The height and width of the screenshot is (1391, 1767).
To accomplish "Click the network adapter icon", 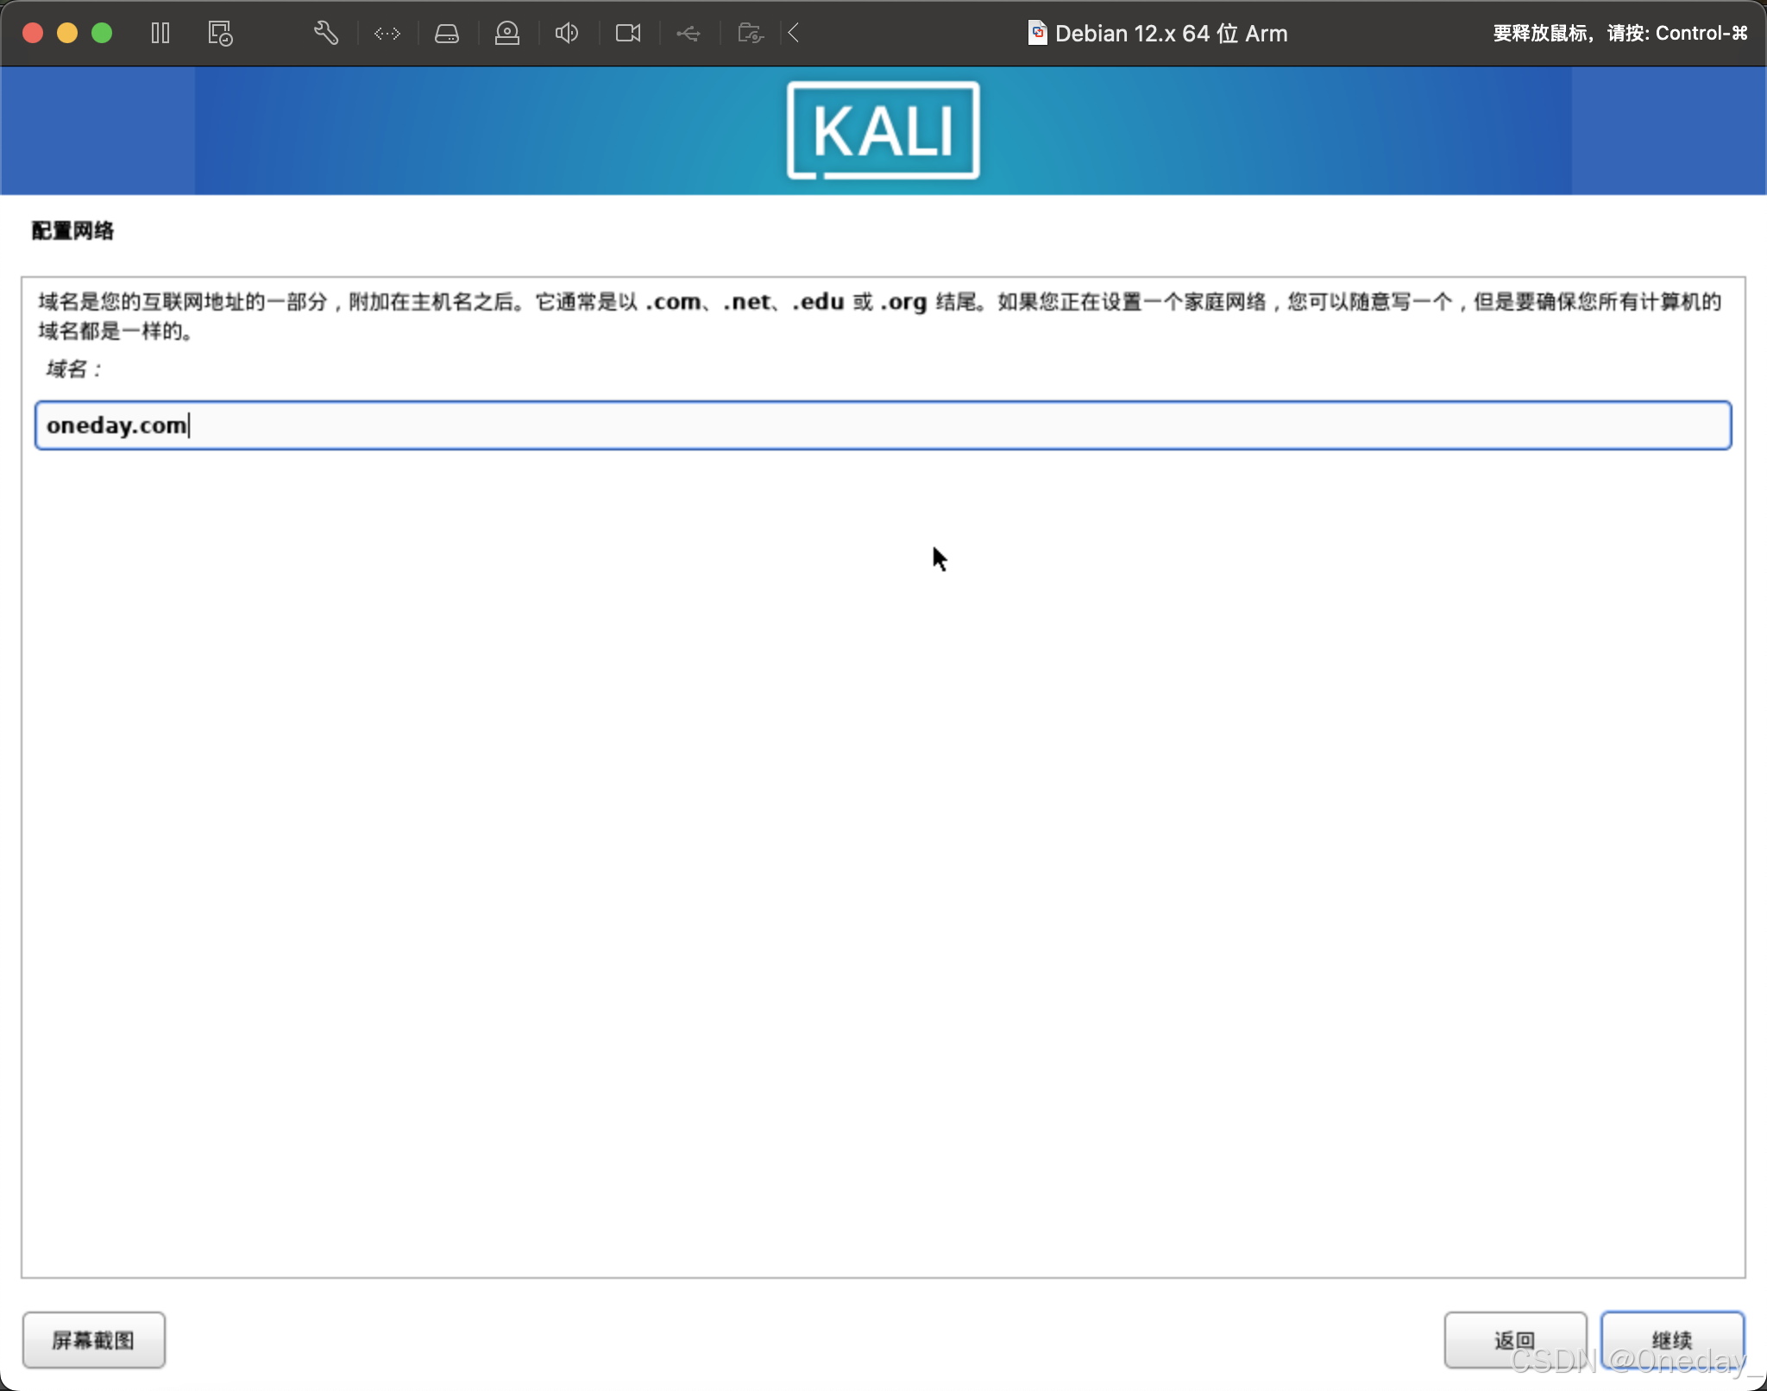I will [387, 33].
